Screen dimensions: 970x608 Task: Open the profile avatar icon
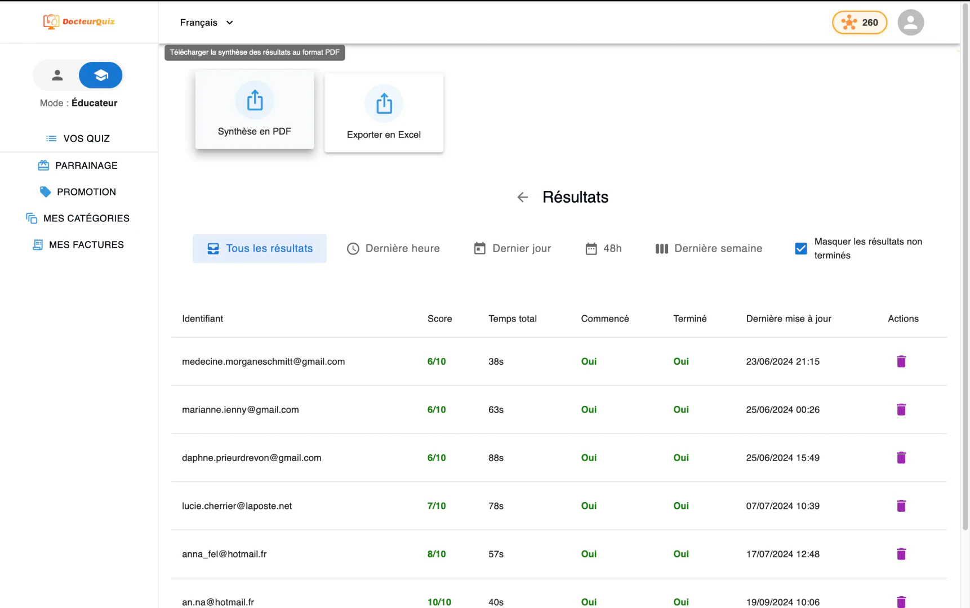pos(911,22)
